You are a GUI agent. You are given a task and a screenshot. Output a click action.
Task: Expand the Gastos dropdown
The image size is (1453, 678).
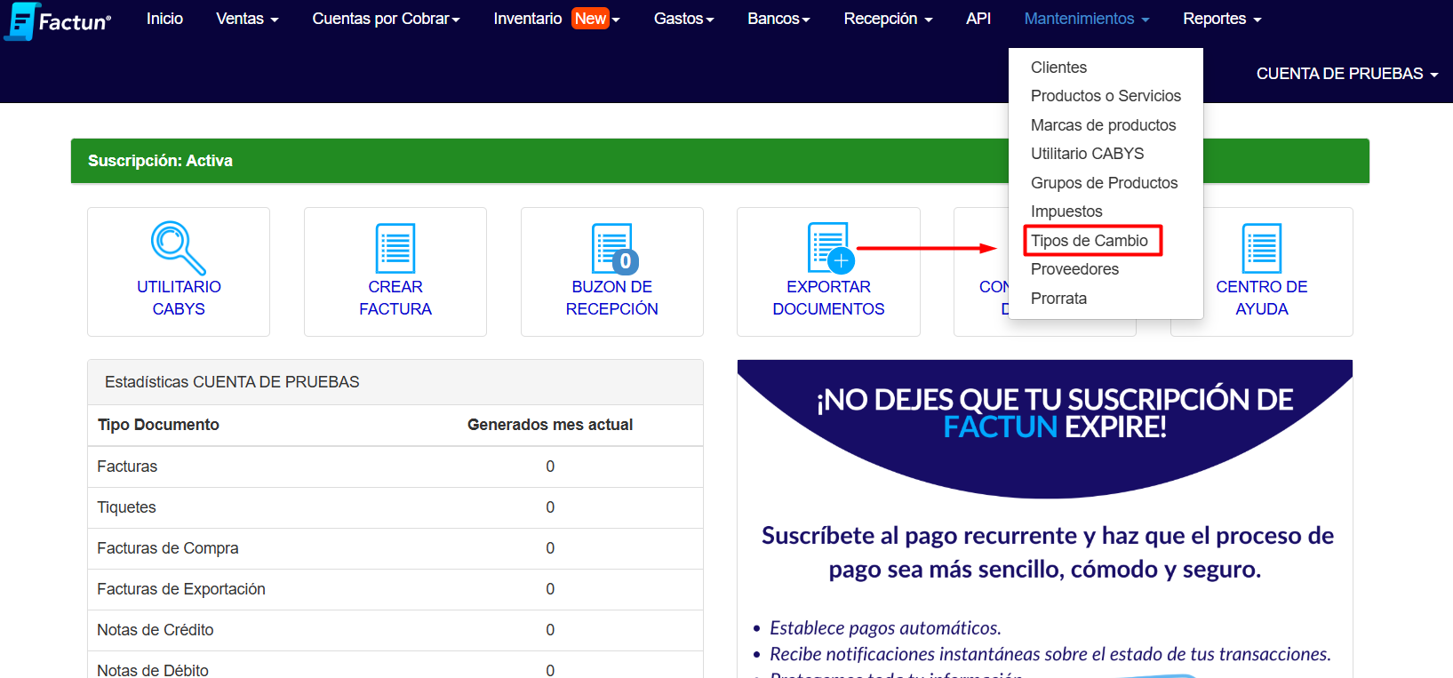[x=683, y=19]
